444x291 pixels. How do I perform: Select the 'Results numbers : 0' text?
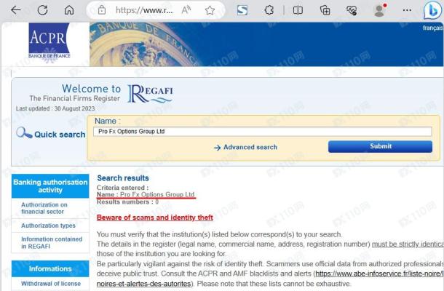tap(127, 202)
